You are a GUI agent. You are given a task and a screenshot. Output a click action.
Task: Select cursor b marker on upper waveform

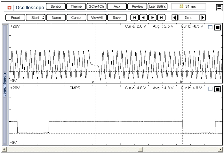pyautogui.click(x=181, y=82)
